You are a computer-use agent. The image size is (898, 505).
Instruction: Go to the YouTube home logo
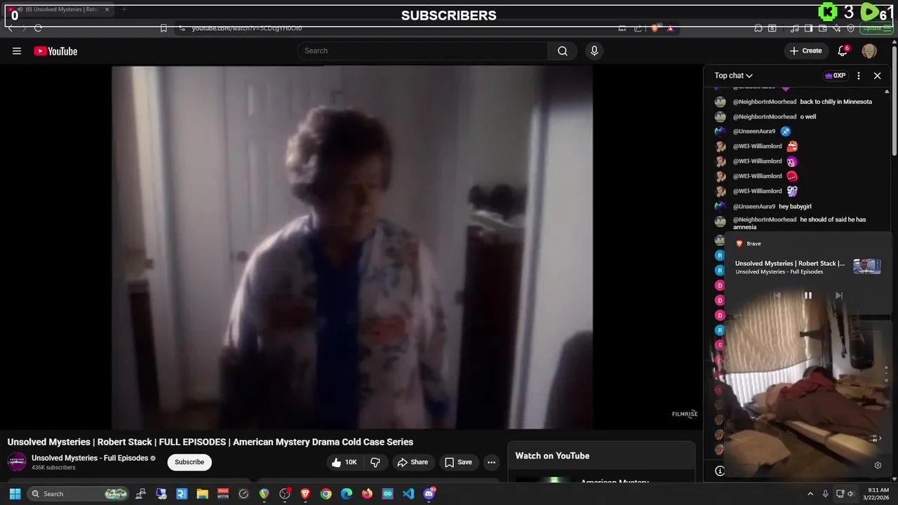point(55,50)
